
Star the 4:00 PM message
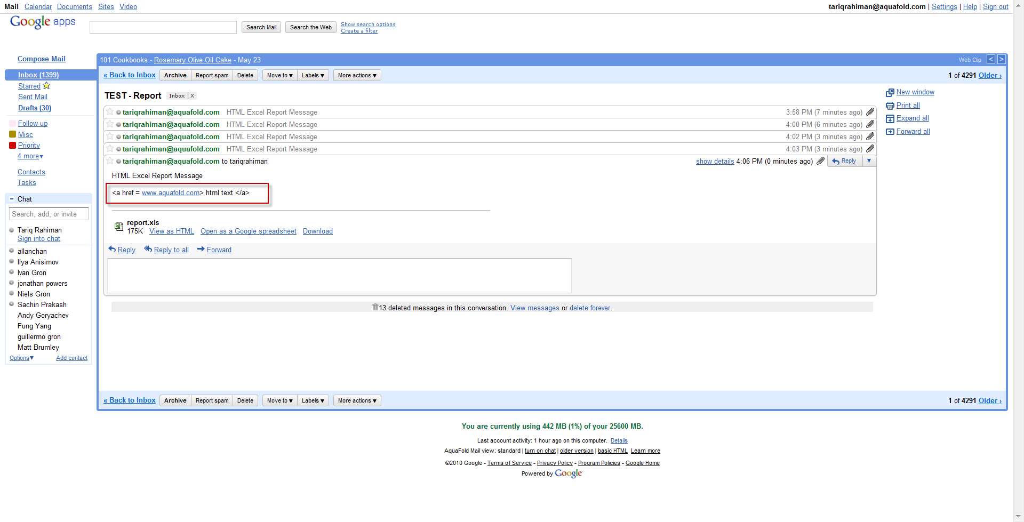(x=110, y=124)
